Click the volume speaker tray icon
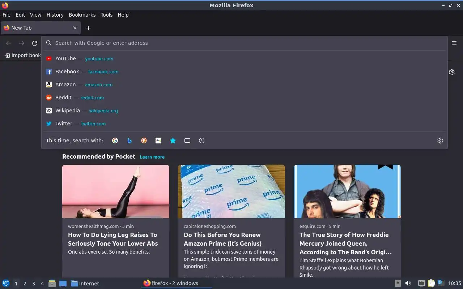 [x=408, y=284]
